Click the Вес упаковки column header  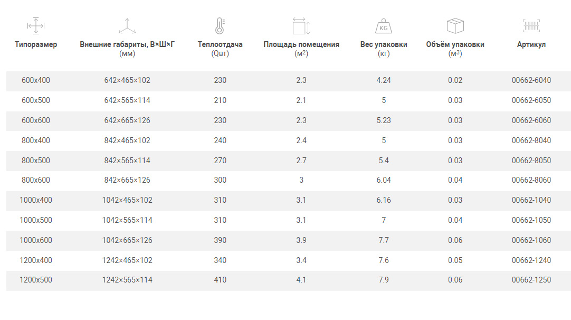[384, 45]
